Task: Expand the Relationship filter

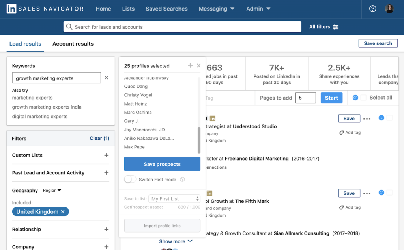Action: click(107, 229)
